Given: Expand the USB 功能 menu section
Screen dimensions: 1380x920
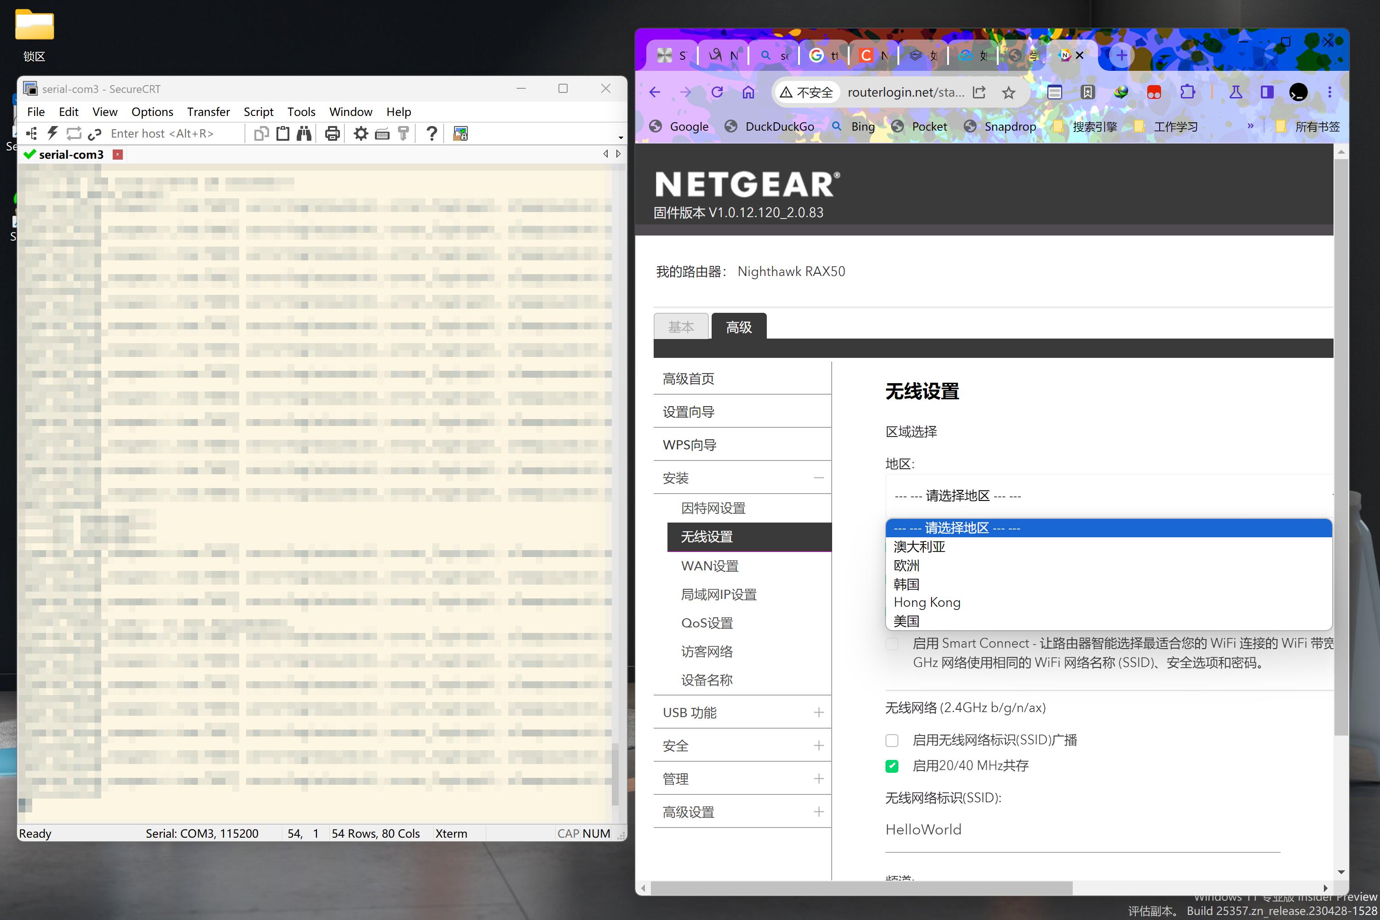Looking at the screenshot, I should (818, 712).
